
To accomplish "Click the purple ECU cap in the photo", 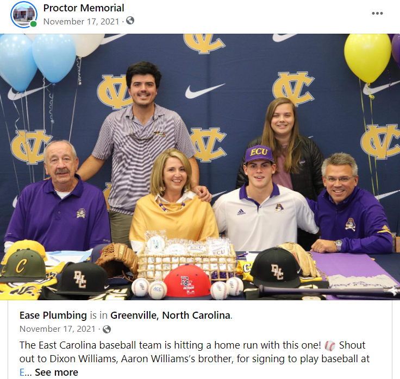I will (259, 154).
